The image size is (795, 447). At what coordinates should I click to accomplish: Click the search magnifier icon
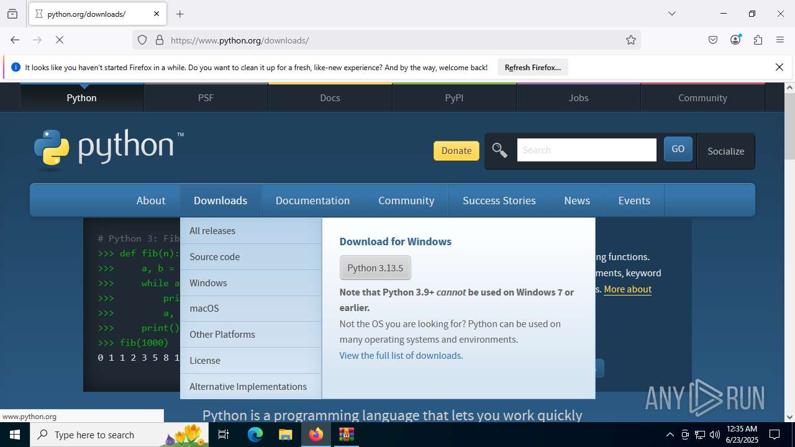click(x=500, y=150)
